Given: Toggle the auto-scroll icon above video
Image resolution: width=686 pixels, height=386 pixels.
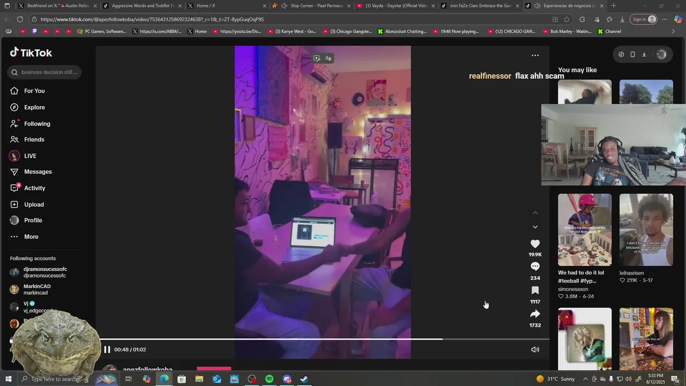Looking at the screenshot, I should click(x=317, y=58).
